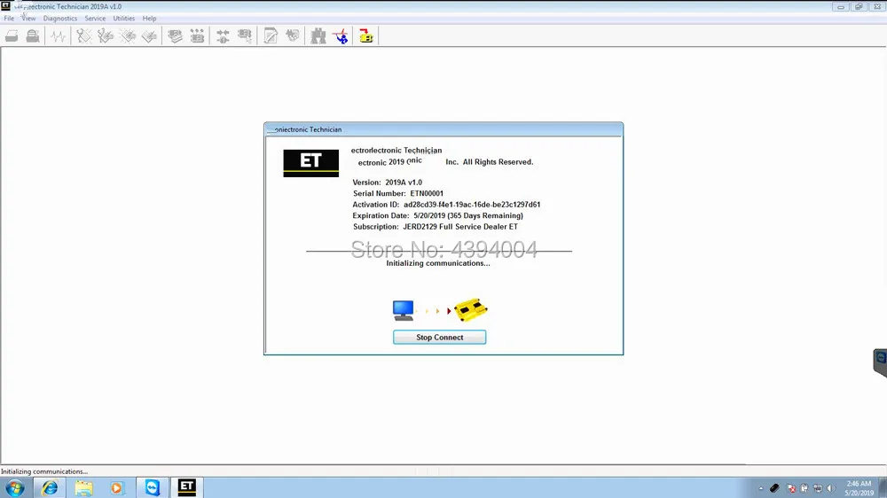Click the Activation ID text line
The height and width of the screenshot is (498, 887).
point(446,205)
